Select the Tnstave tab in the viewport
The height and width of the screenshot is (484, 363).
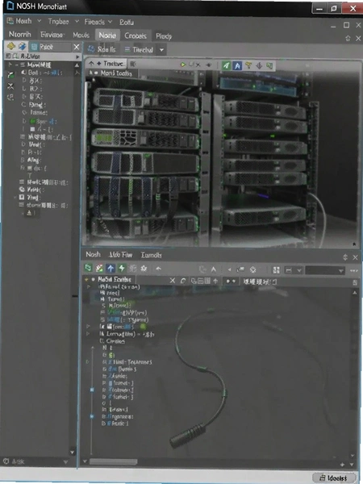(106, 64)
